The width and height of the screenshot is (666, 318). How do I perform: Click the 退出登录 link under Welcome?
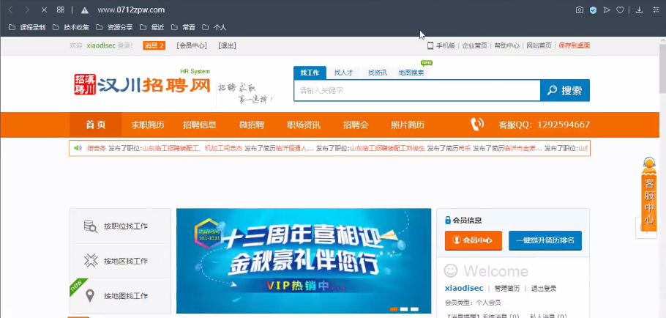pyautogui.click(x=543, y=288)
